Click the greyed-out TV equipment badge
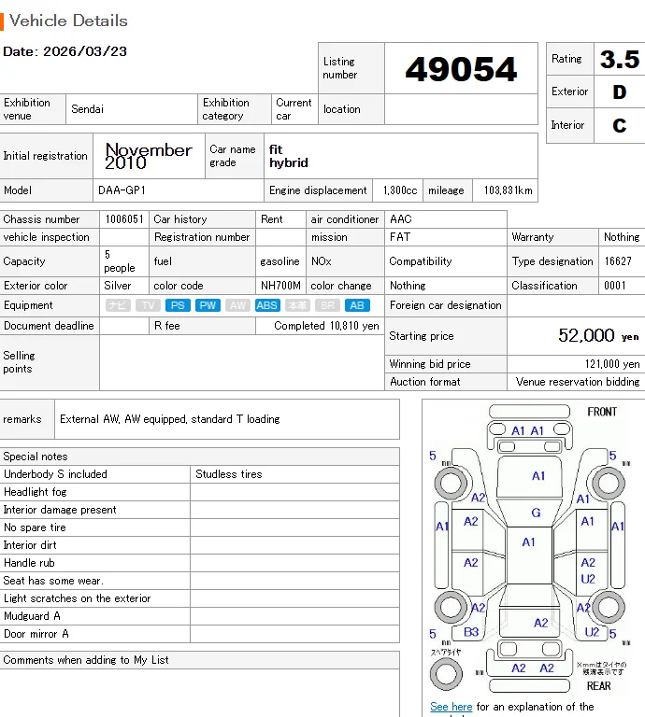This screenshot has height=717, width=645. pyautogui.click(x=148, y=305)
